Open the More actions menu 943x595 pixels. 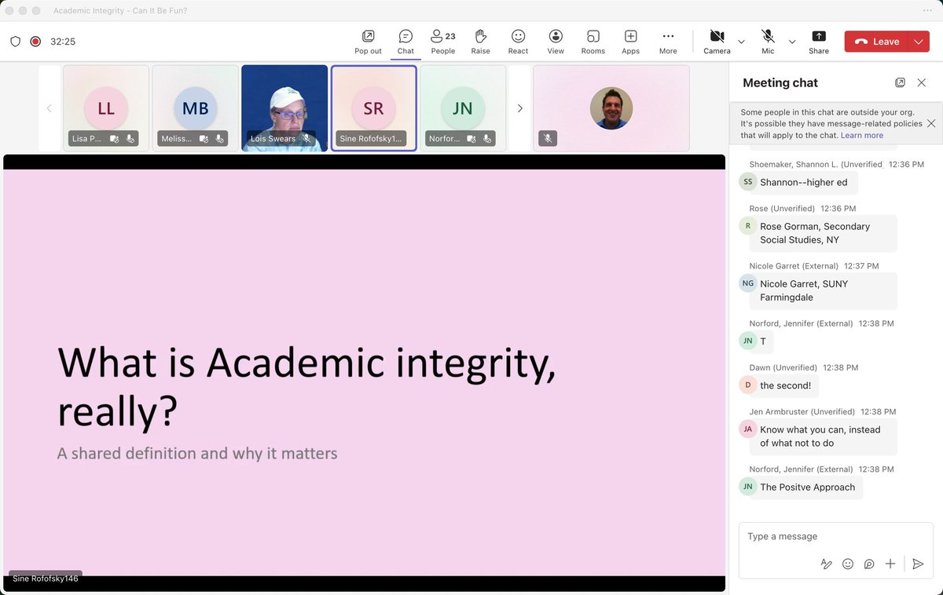(x=668, y=42)
